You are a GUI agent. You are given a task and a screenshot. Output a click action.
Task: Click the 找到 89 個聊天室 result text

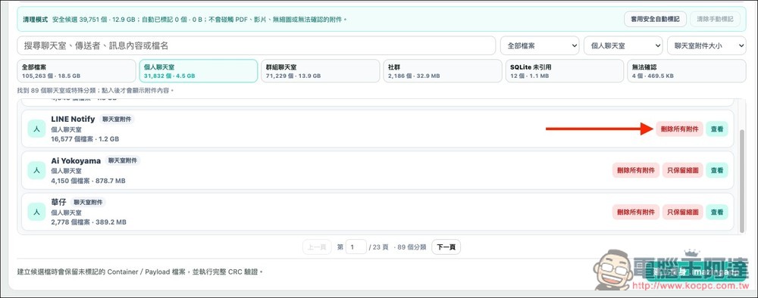95,90
